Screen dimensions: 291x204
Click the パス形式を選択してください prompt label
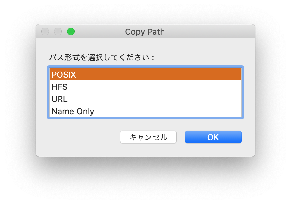pos(101,58)
